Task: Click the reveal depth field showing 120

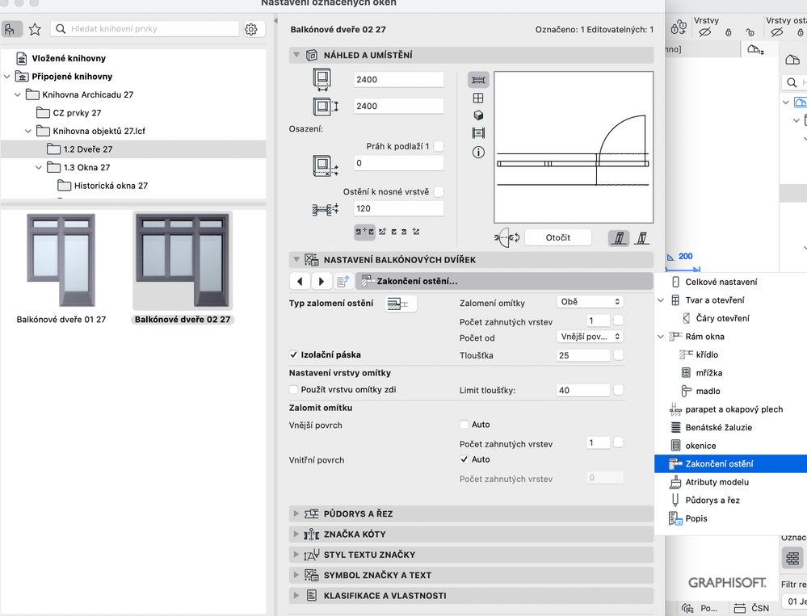Action: (399, 208)
